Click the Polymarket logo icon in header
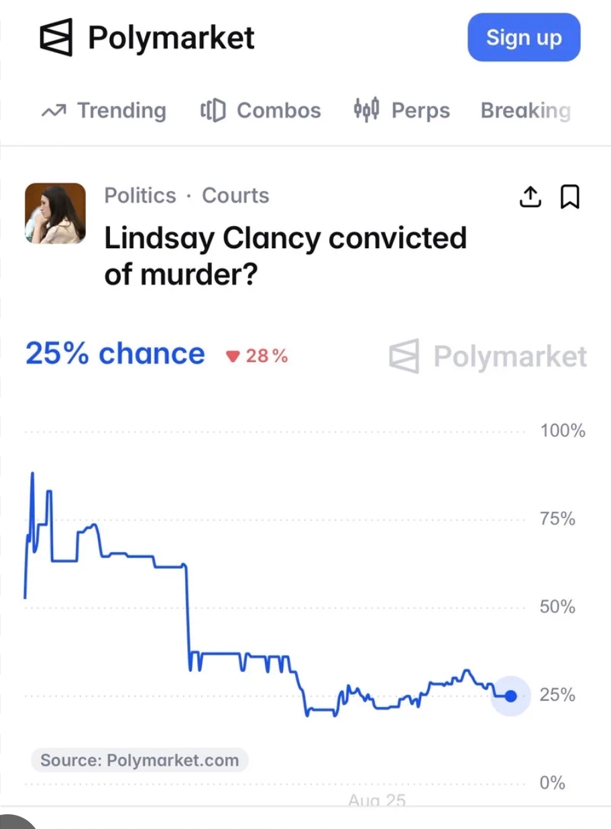The image size is (611, 829). (56, 38)
